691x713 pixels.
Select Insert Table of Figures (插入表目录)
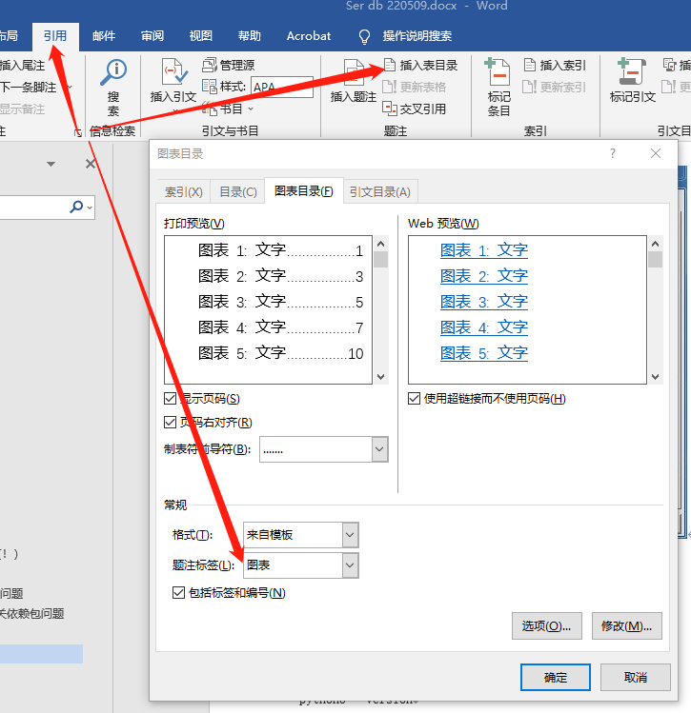point(420,65)
